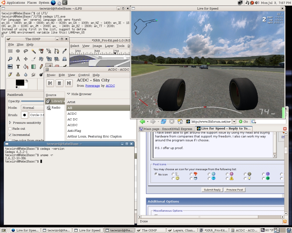Open the Layer menu in image window
Viewport: 292px width, 233px height.
coord(109,46)
